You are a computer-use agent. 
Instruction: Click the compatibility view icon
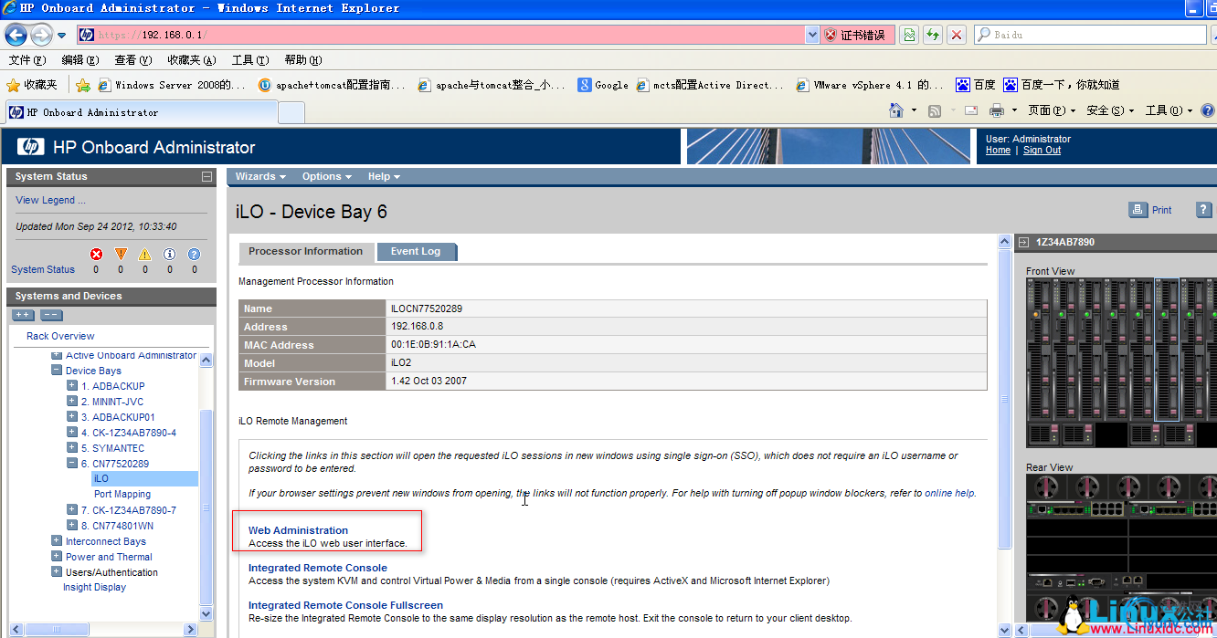coord(909,35)
